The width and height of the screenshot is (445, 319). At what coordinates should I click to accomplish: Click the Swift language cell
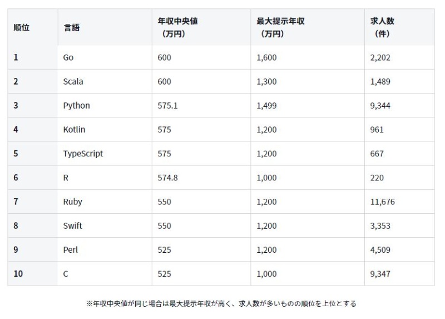point(73,226)
